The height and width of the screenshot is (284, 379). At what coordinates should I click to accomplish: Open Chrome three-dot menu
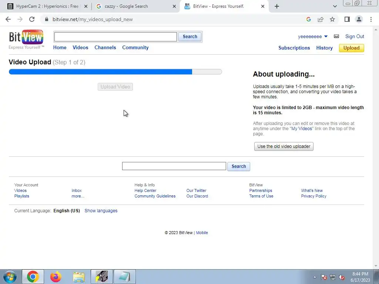pos(371,19)
